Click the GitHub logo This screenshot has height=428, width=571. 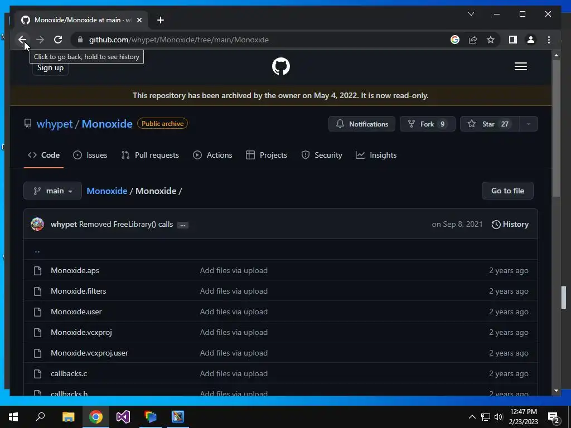coord(281,66)
